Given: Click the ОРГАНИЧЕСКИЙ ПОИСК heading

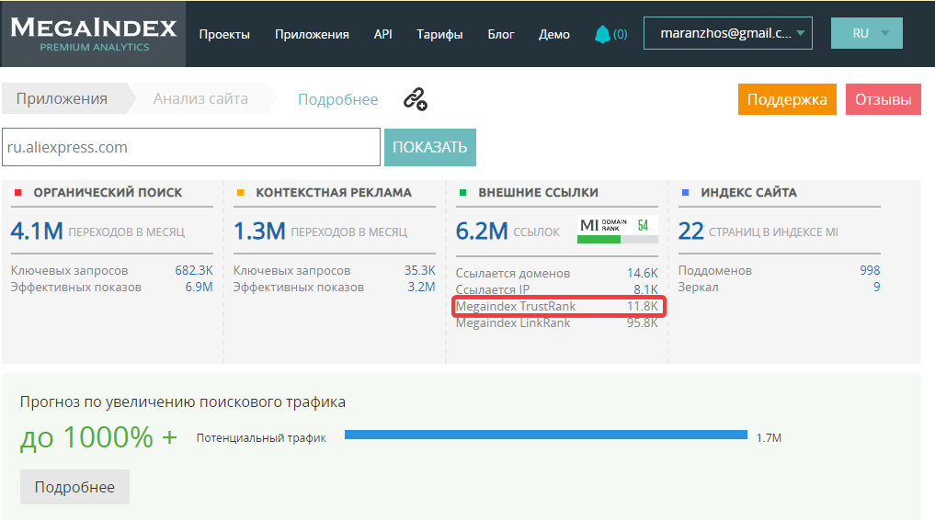Looking at the screenshot, I should (108, 192).
